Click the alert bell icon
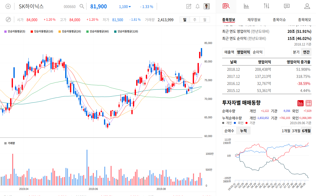Image resolution: width=316 pixels, height=196 pixels. tap(198, 7)
